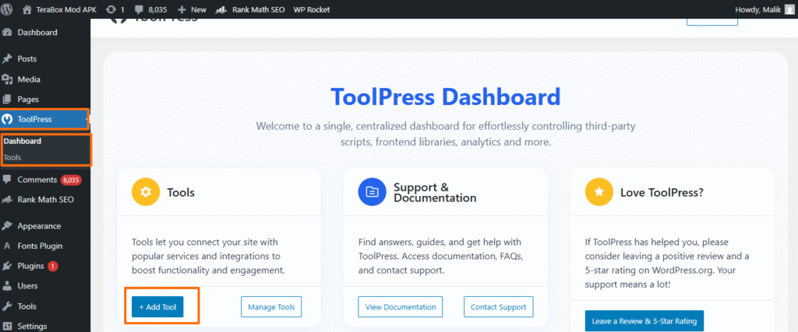The image size is (798, 332).
Task: Click Leave a Review & 5-Star Rating
Action: click(x=644, y=321)
